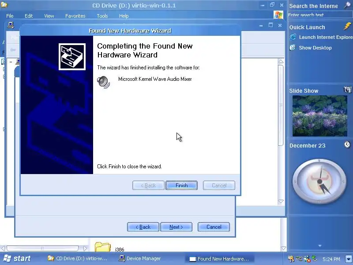Collapse the Device Manager tree root node
This screenshot has width=353, height=265.
coord(11,61)
